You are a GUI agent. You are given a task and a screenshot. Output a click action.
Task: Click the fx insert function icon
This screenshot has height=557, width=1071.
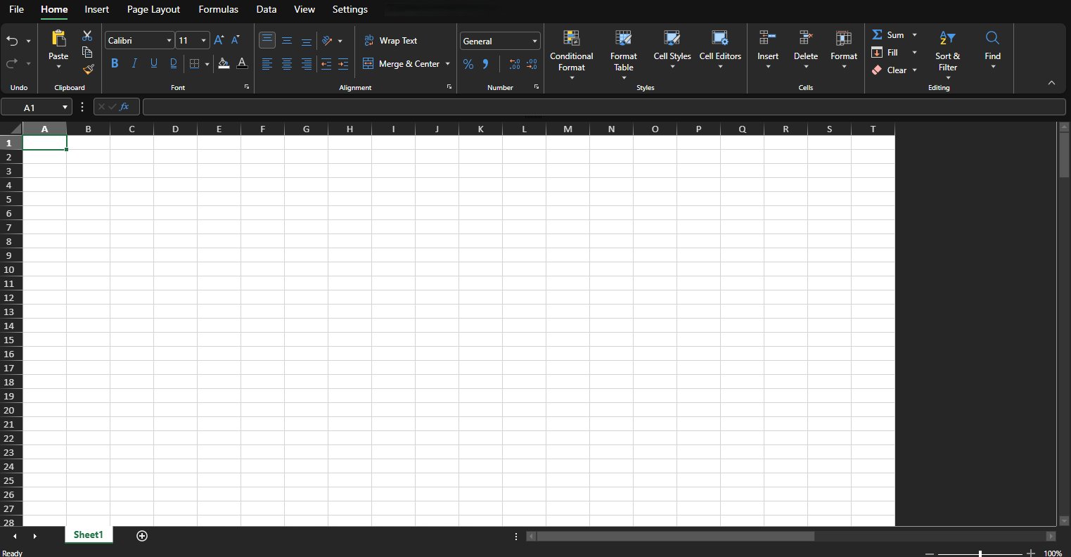[124, 107]
